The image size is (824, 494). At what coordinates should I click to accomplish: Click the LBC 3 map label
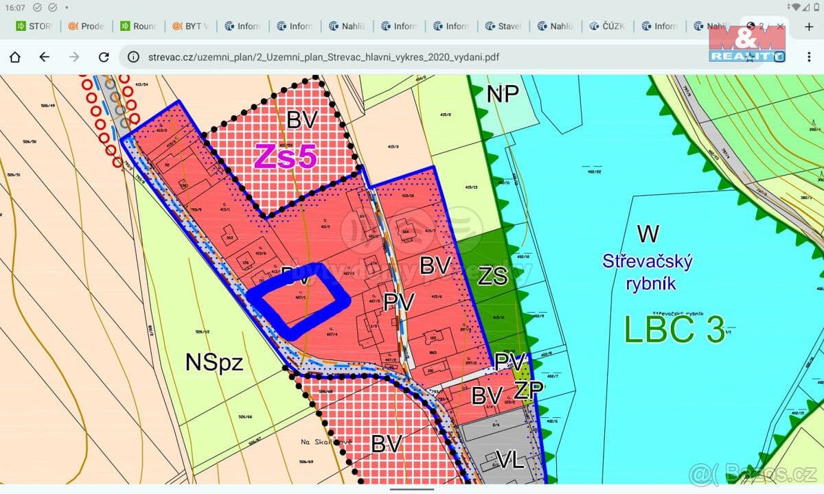click(x=674, y=329)
